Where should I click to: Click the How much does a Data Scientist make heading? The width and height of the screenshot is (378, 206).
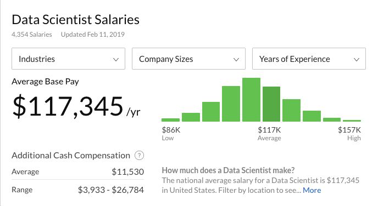(x=228, y=170)
